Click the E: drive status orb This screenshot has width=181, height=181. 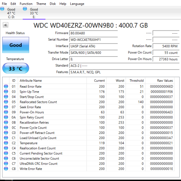tap(25, 9)
